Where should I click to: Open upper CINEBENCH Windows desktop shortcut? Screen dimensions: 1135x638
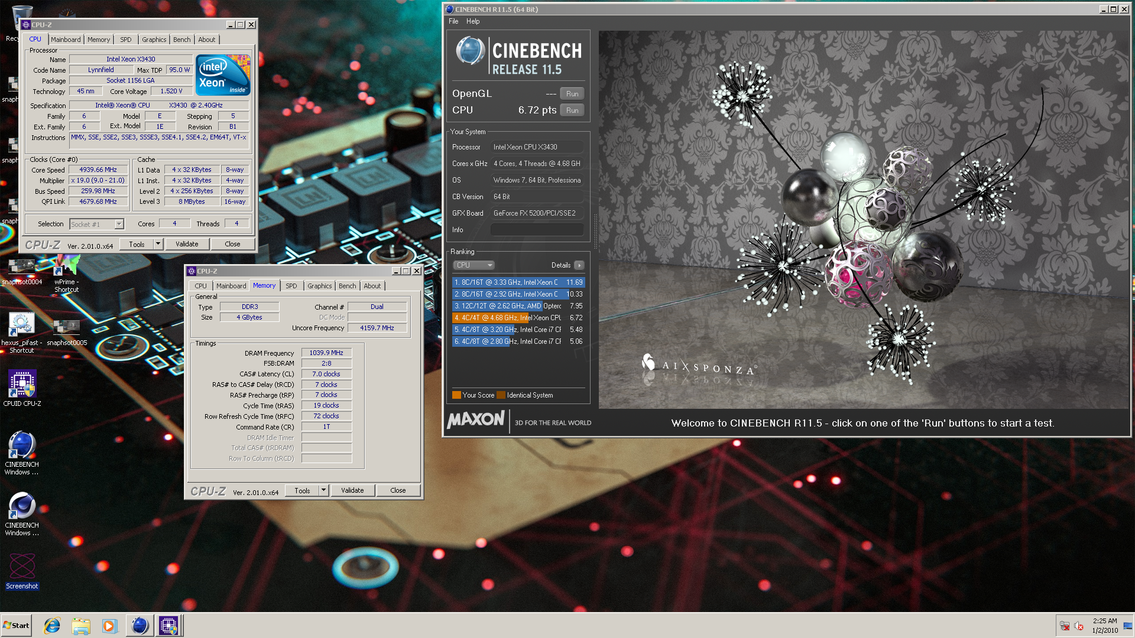point(22,453)
